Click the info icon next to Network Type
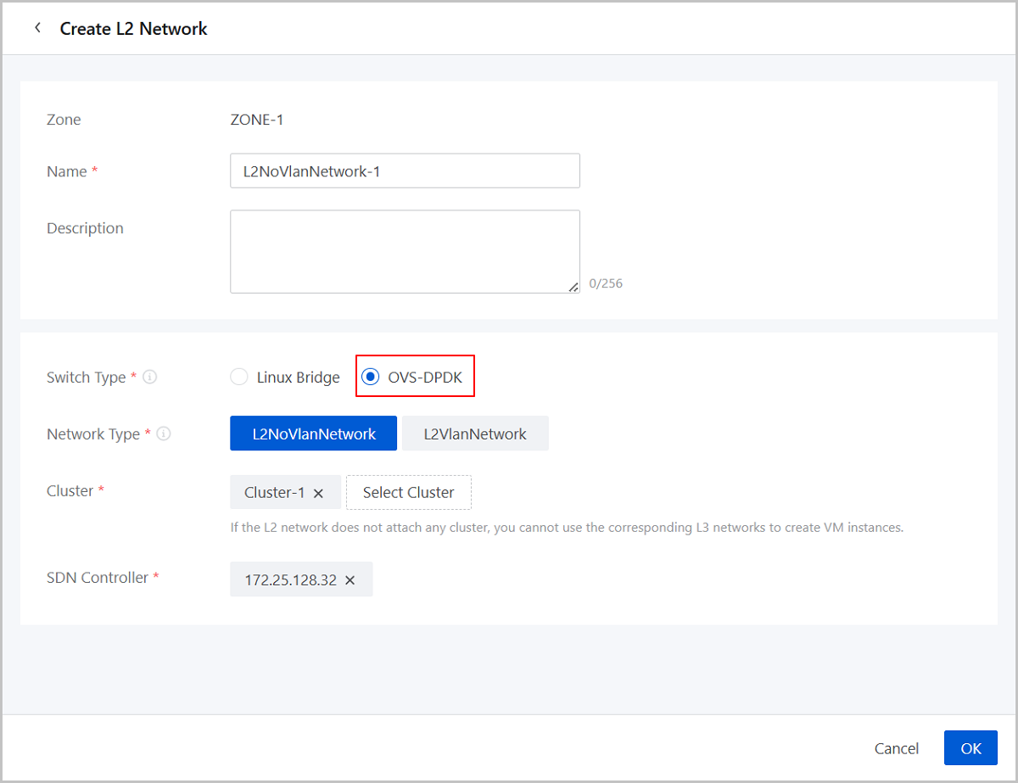1018x783 pixels. (x=164, y=433)
